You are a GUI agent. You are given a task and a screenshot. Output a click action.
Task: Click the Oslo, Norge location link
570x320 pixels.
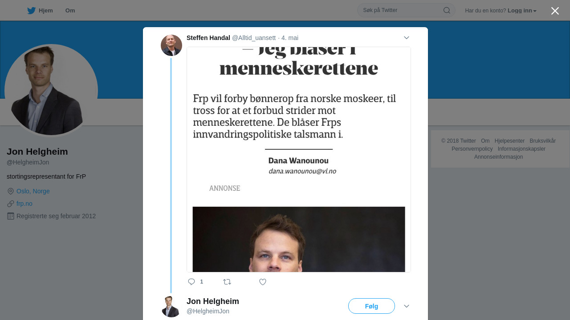click(x=33, y=191)
